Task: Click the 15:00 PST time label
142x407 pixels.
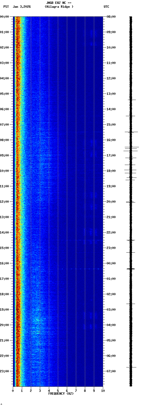Action: point(5,248)
